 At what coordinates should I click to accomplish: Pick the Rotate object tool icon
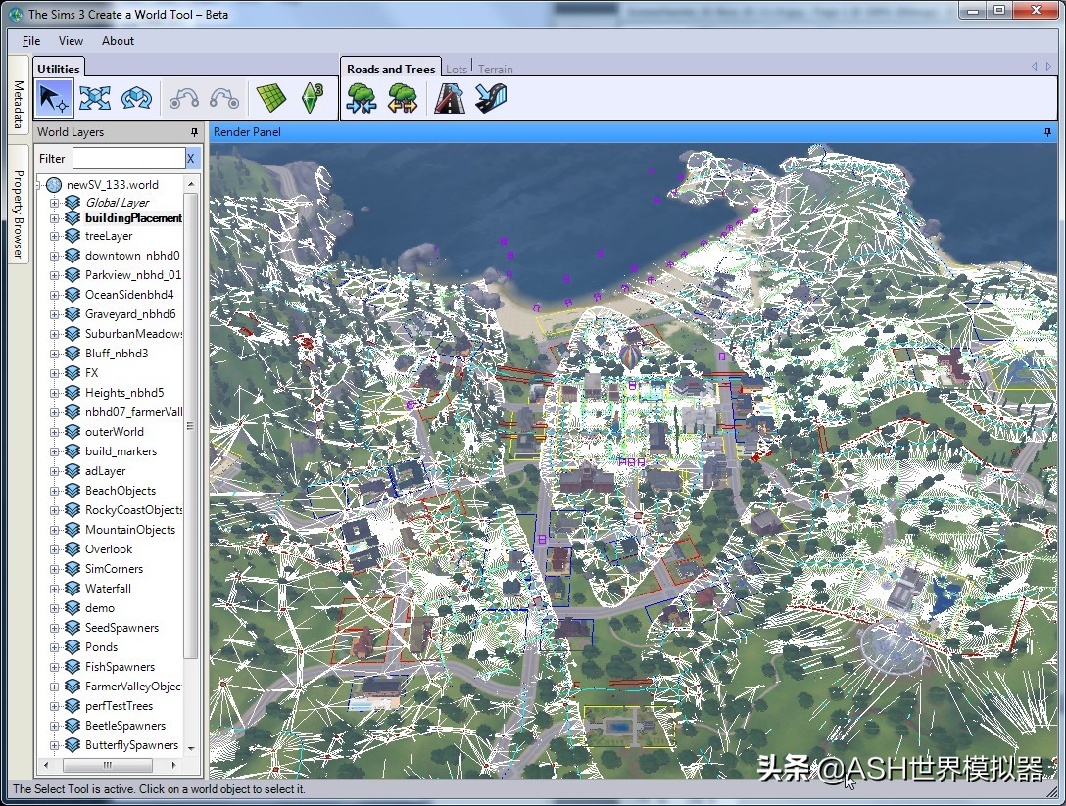[136, 98]
